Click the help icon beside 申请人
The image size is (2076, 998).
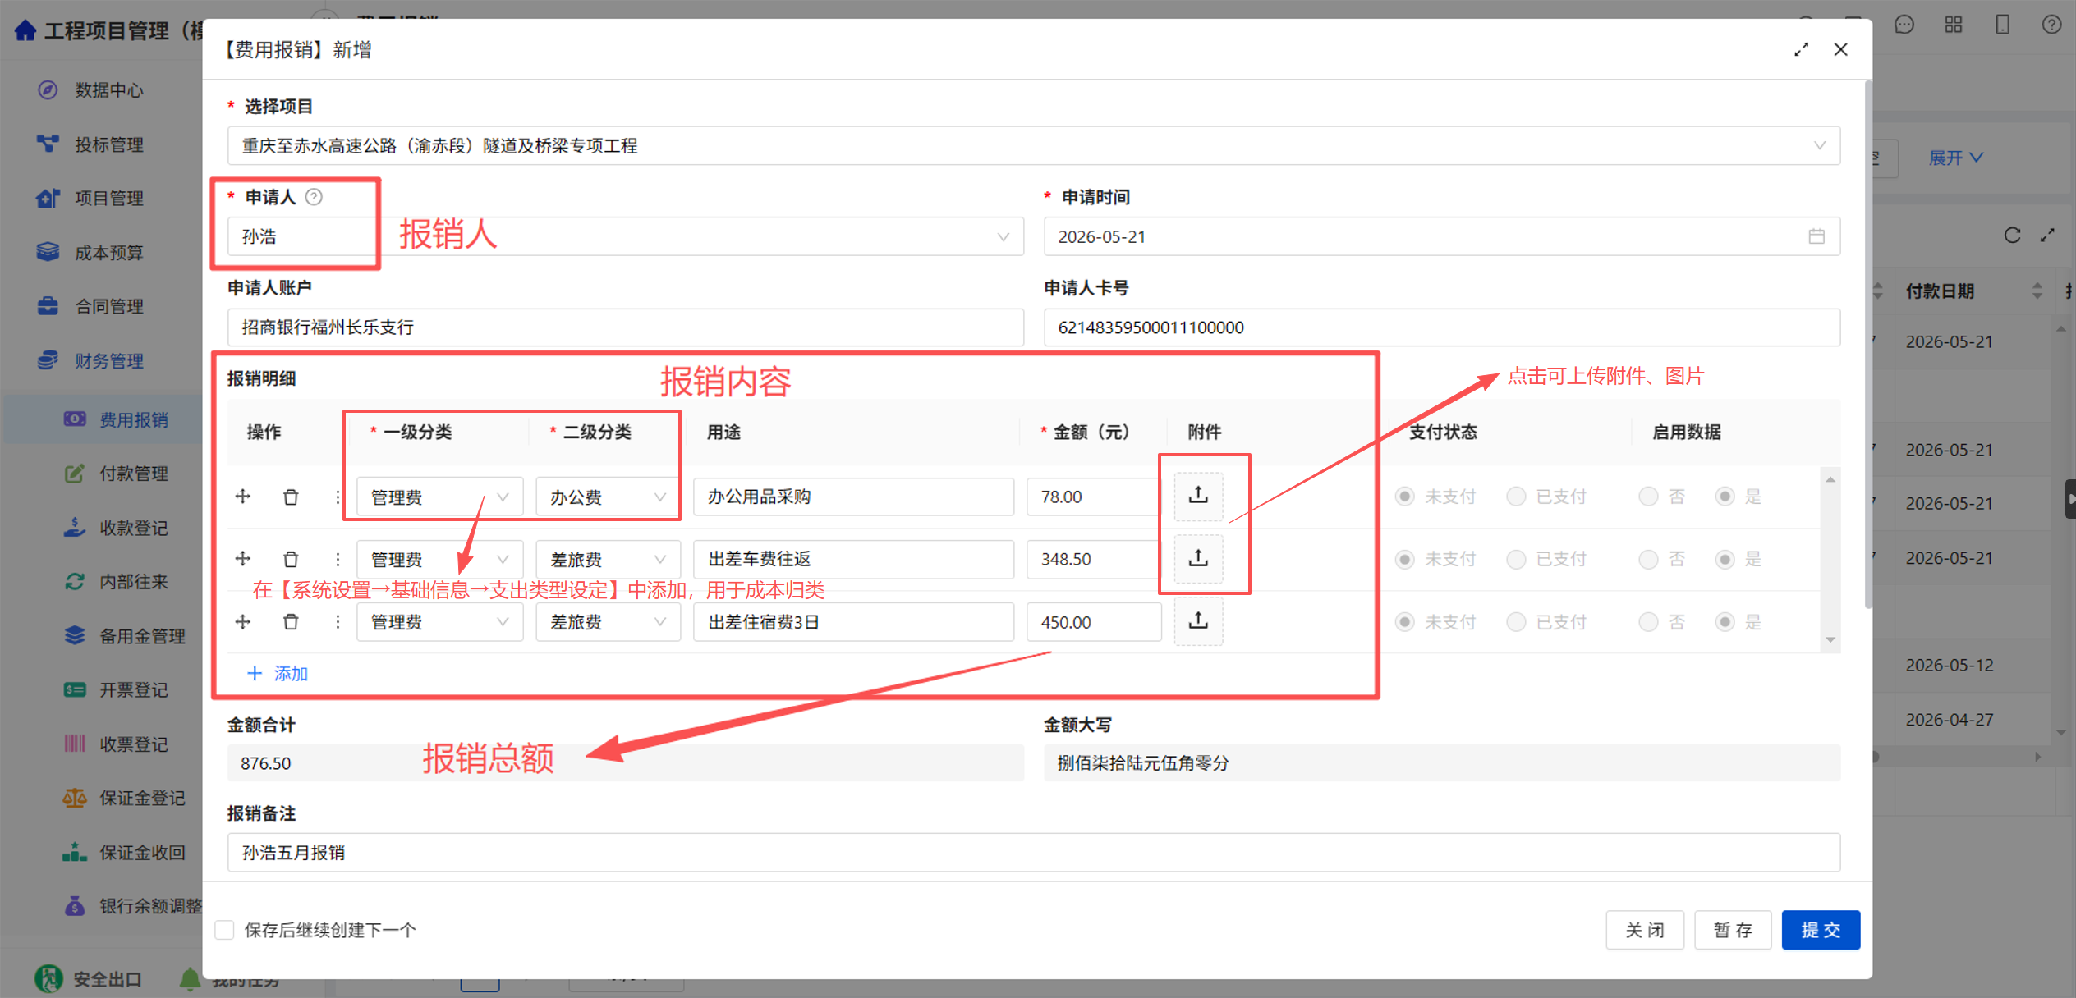tap(314, 197)
